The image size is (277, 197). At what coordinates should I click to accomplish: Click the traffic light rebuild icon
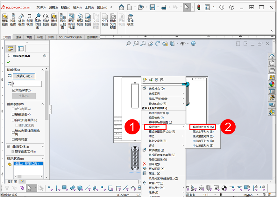click(x=199, y=7)
